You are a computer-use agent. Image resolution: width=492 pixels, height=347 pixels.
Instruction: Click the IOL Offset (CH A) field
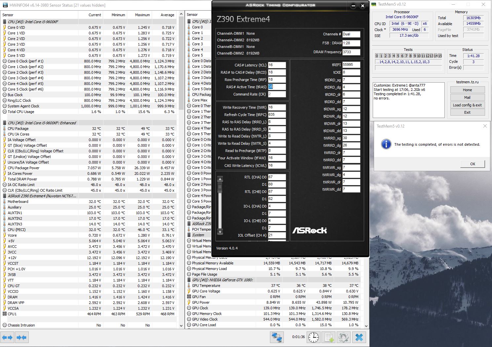point(277,235)
